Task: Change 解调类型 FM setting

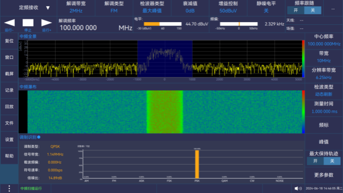Action: (114, 7)
